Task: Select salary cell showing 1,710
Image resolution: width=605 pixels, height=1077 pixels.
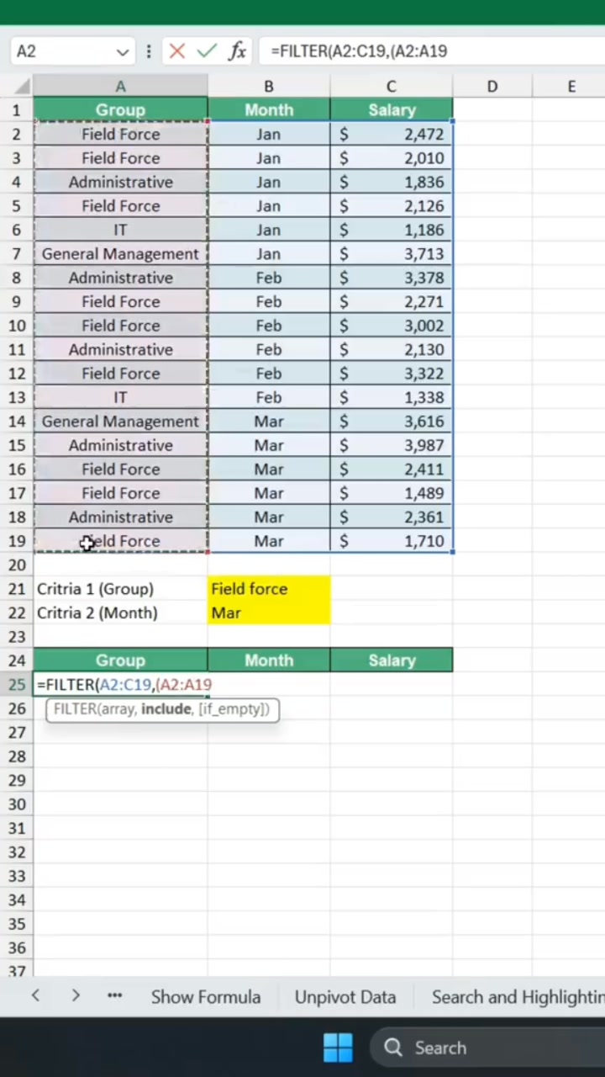Action: [x=392, y=541]
